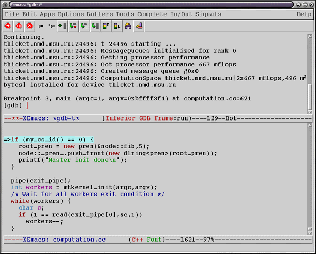The image size is (316, 254).
Task: Click the window menu button in title bar
Action: [x=5, y=5]
